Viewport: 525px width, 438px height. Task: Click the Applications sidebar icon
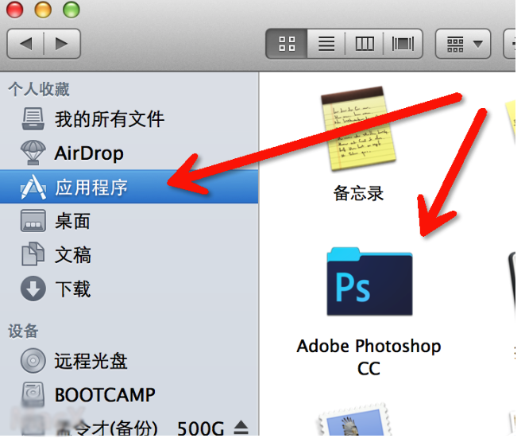point(33,187)
